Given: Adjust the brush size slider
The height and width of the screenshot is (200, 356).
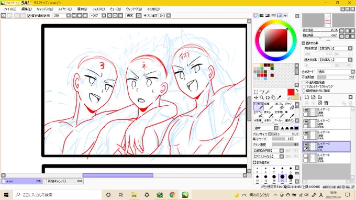Looking at the screenshot, I should (x=285, y=134).
